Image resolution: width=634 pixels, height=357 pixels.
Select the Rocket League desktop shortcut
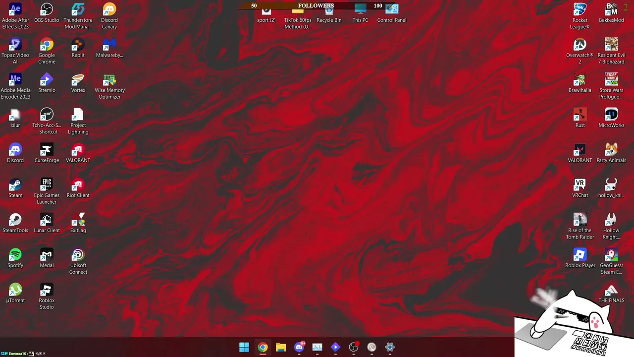tap(580, 16)
